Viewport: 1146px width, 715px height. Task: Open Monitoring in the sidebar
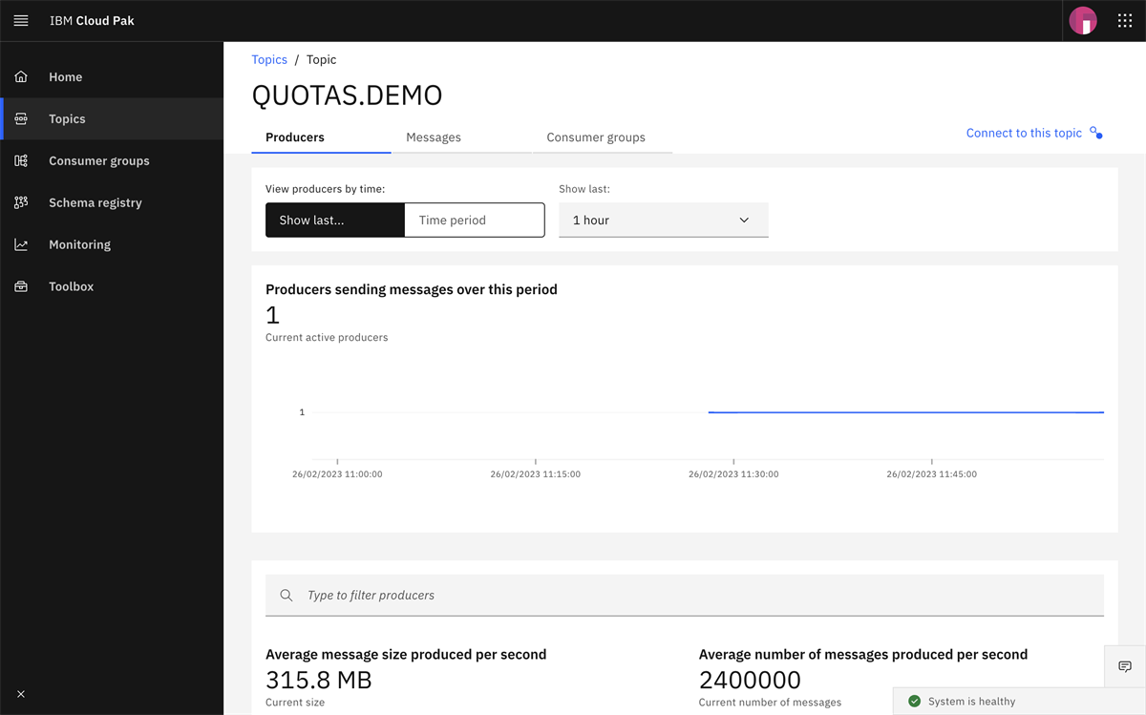pyautogui.click(x=112, y=244)
